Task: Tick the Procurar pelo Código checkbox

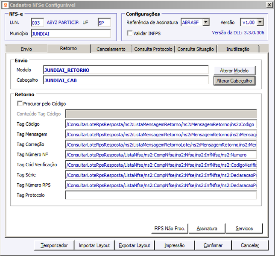Action: (x=20, y=103)
